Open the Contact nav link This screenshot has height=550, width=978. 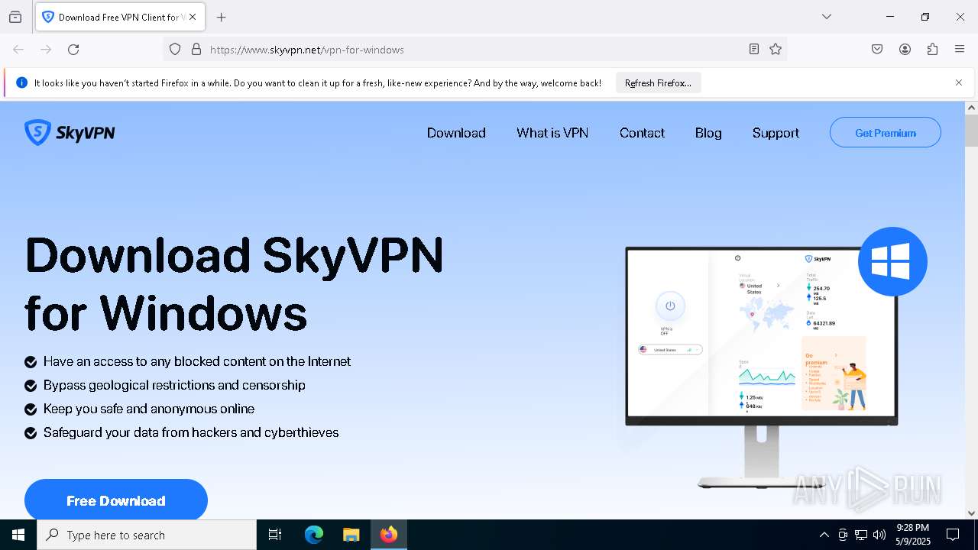click(x=642, y=133)
